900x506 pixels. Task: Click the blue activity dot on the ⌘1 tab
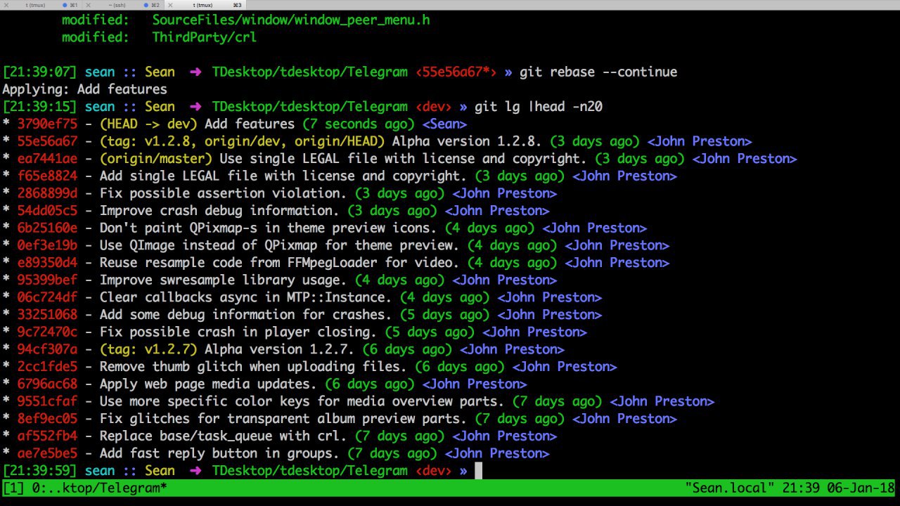click(x=65, y=5)
